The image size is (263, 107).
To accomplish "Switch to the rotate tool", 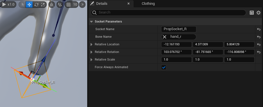I will click(x=36, y=5).
